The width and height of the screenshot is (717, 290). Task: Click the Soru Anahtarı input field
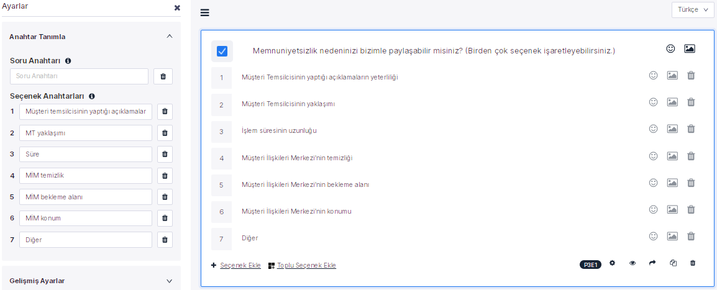(80, 76)
